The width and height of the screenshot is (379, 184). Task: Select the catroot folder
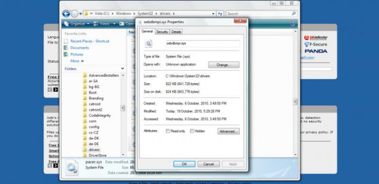tap(94, 104)
